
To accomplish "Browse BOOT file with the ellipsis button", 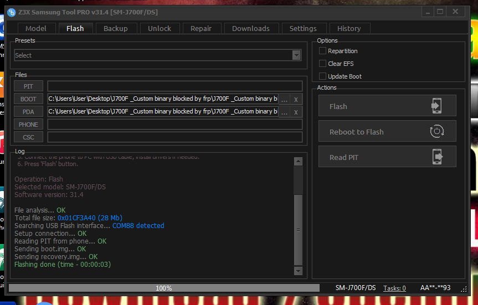I will (x=284, y=99).
